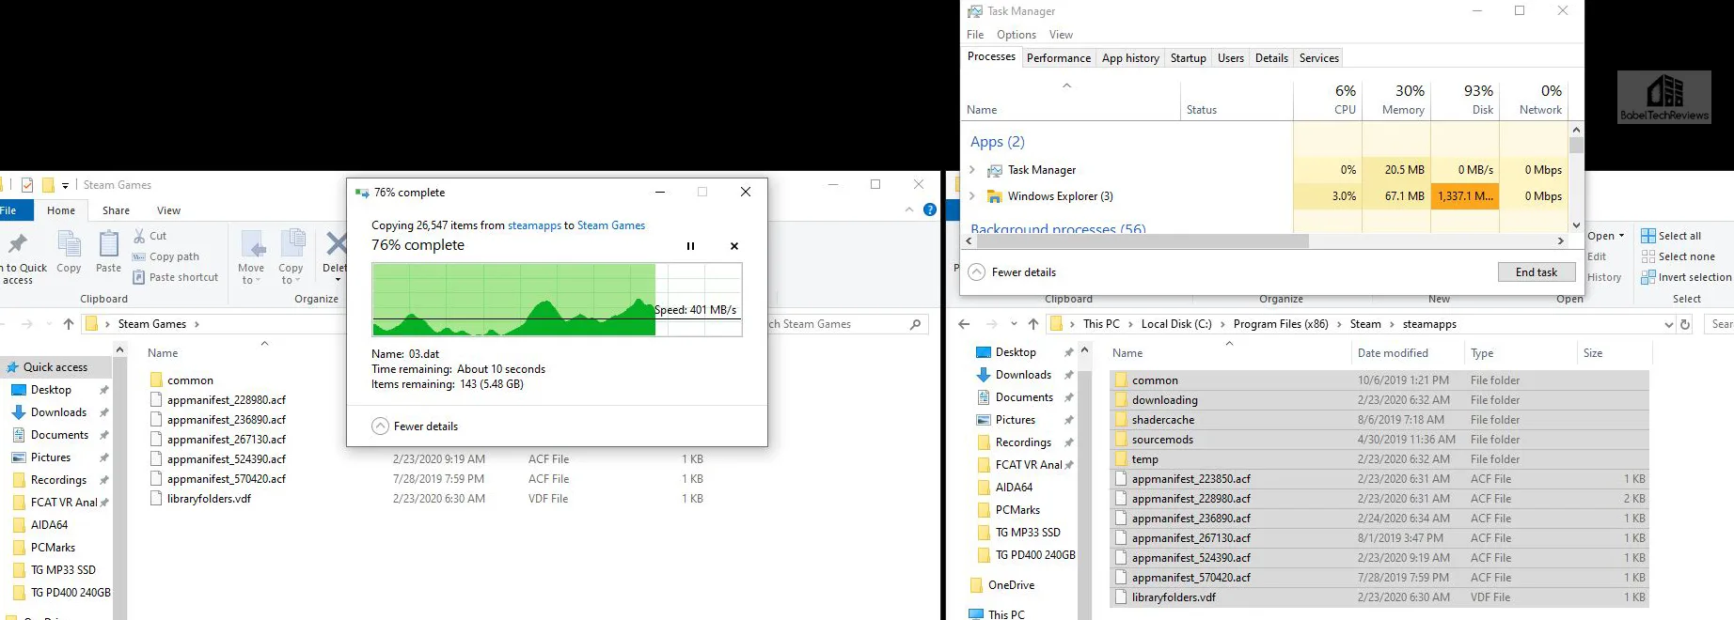
Task: Open recent locations dropdown in steamapps window
Action: [x=1014, y=324]
